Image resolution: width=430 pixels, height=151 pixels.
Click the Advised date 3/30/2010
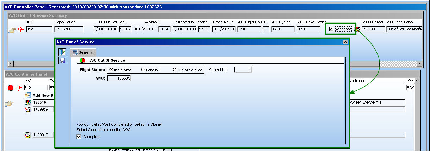point(145,29)
